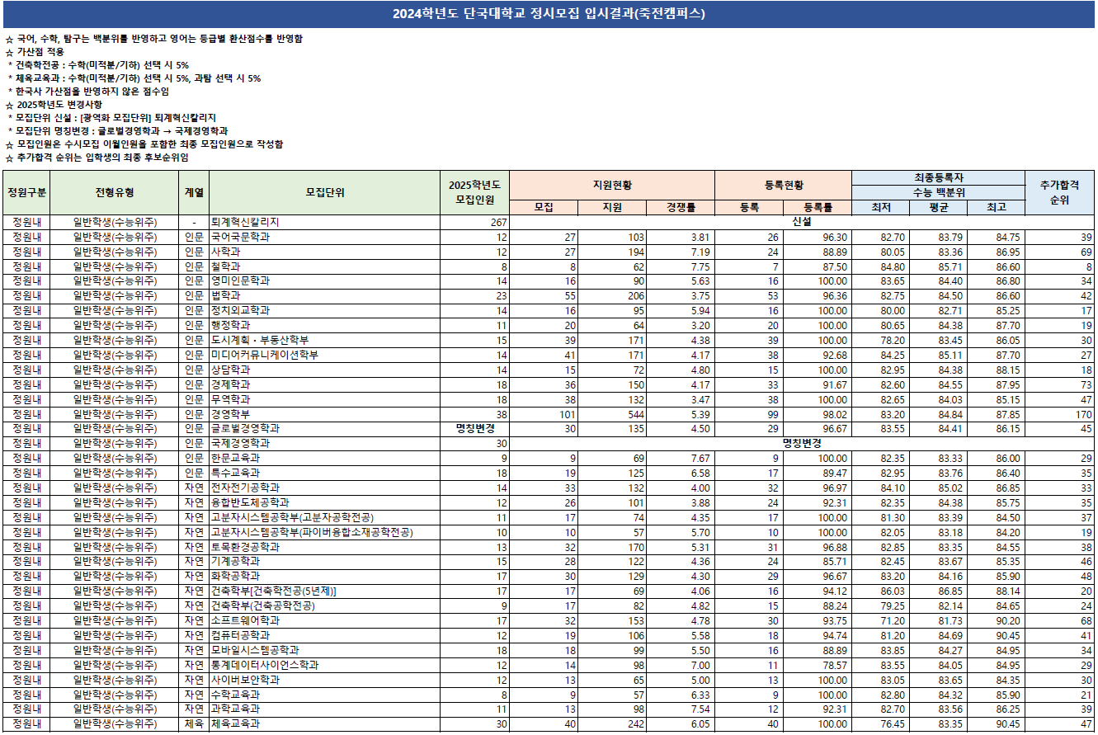Select the 고분자시스템공학부(파이버융합소재공학전공) cell
The height and width of the screenshot is (735, 1098).
[325, 533]
